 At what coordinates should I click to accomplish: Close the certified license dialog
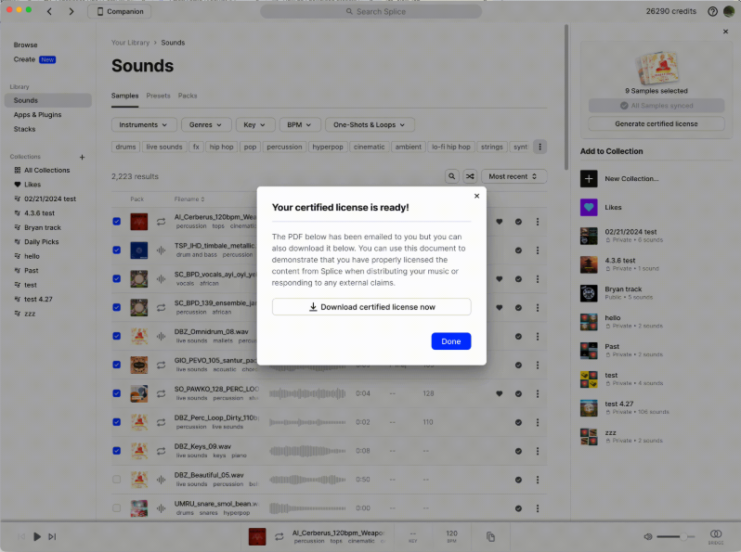pyautogui.click(x=477, y=196)
